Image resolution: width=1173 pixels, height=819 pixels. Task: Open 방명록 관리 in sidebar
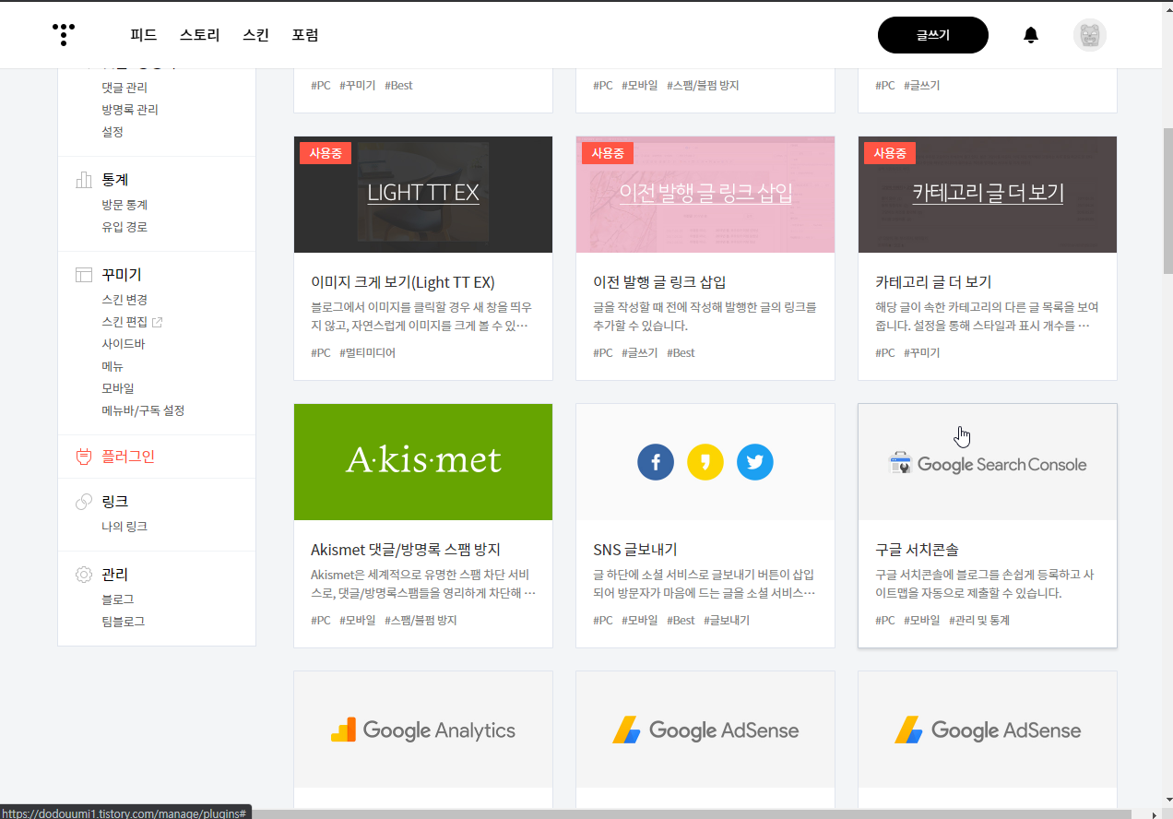(x=130, y=110)
